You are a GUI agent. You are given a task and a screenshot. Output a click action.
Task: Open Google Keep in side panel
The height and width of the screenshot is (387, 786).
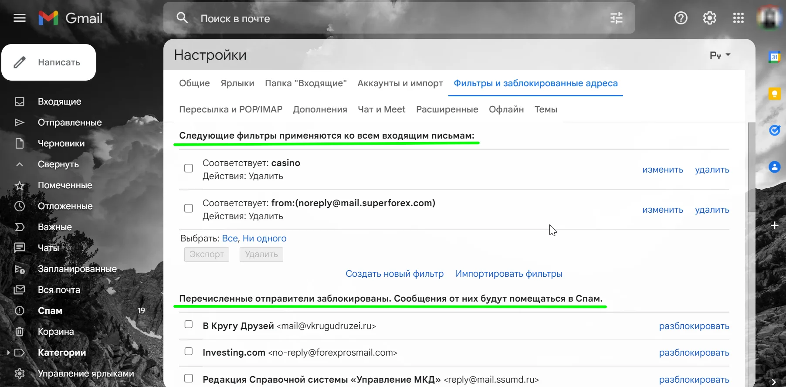coord(774,94)
